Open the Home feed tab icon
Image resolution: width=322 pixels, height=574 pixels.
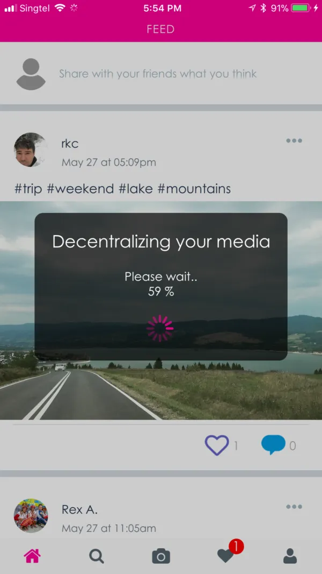(32, 556)
